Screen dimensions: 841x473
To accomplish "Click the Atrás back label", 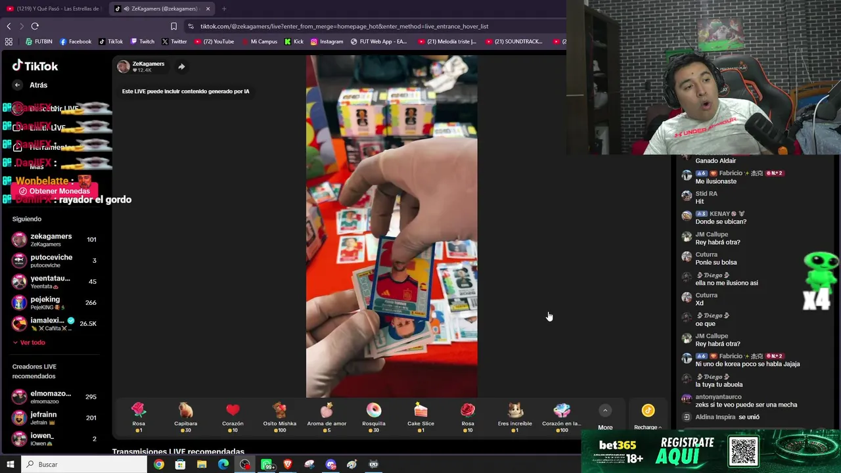I will pos(38,85).
